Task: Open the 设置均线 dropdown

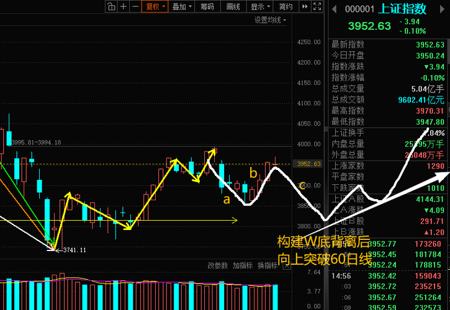Action: (270, 20)
